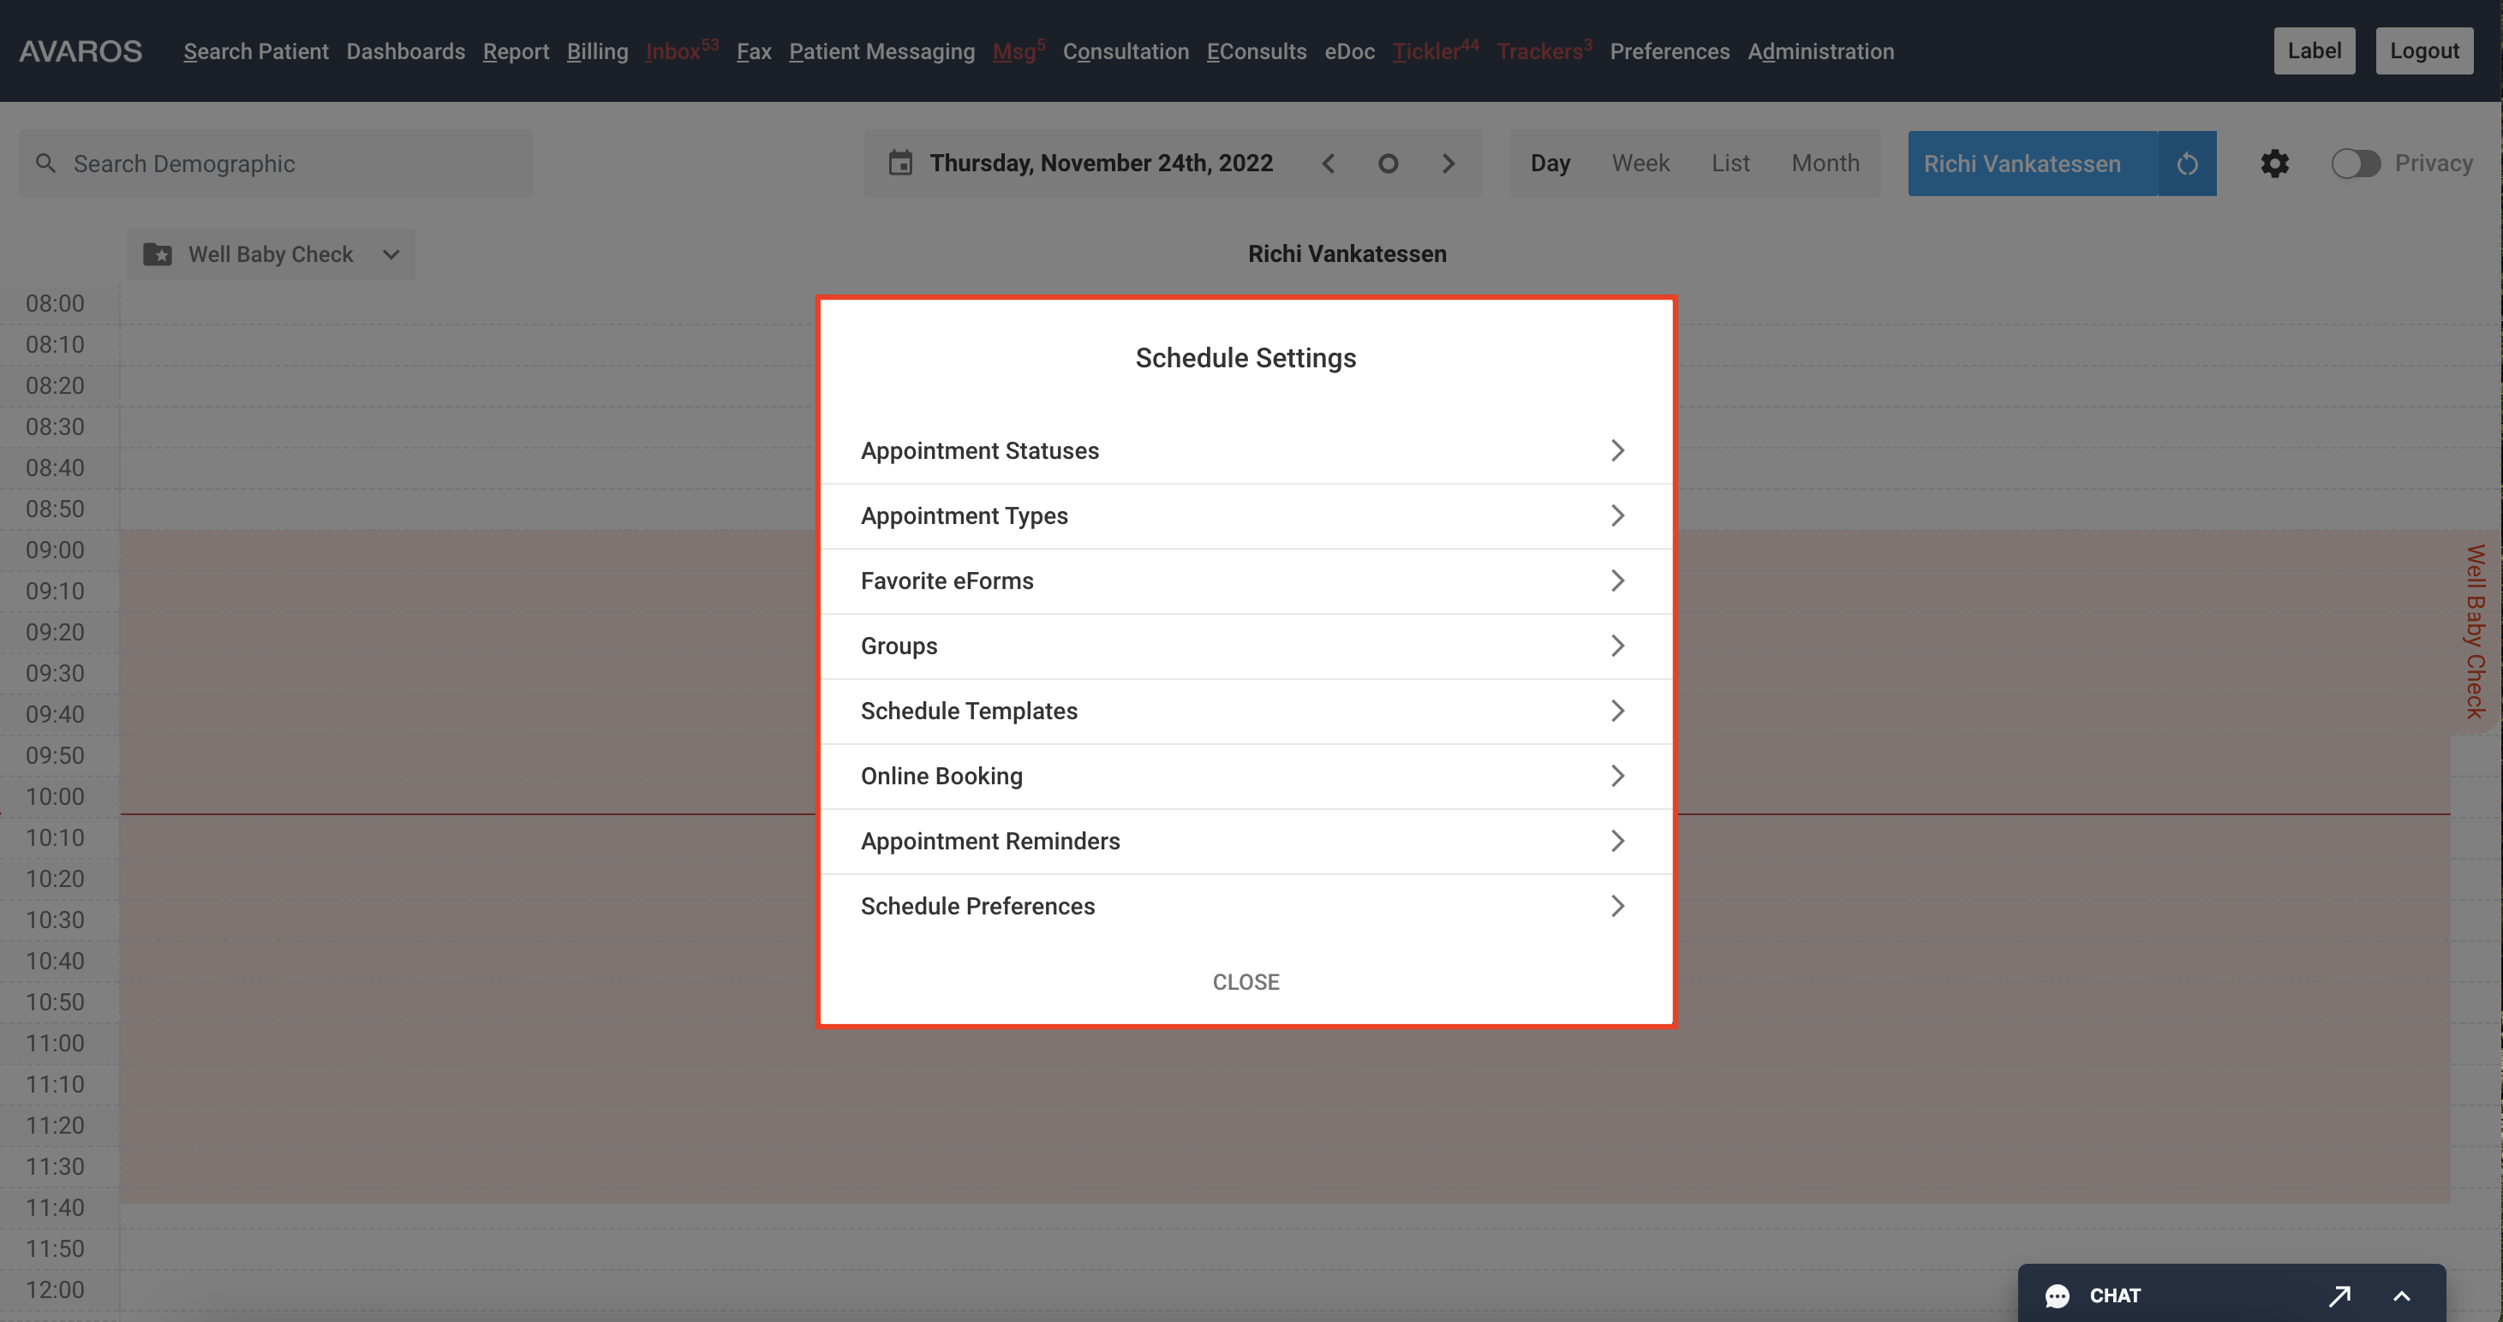Go to the previous day with the left arrow
The height and width of the screenshot is (1322, 2503).
[x=1329, y=164]
